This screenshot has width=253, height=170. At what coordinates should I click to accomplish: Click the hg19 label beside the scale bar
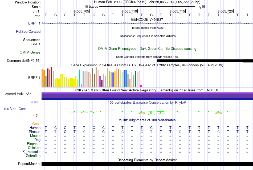click(201, 7)
